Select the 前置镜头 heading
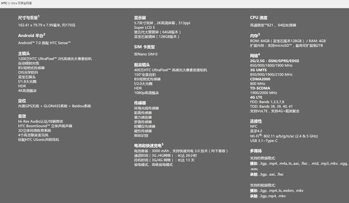 click(142, 64)
